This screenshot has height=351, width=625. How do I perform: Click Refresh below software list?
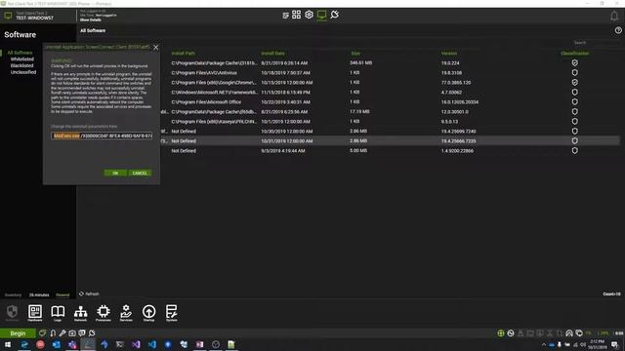[x=89, y=293]
